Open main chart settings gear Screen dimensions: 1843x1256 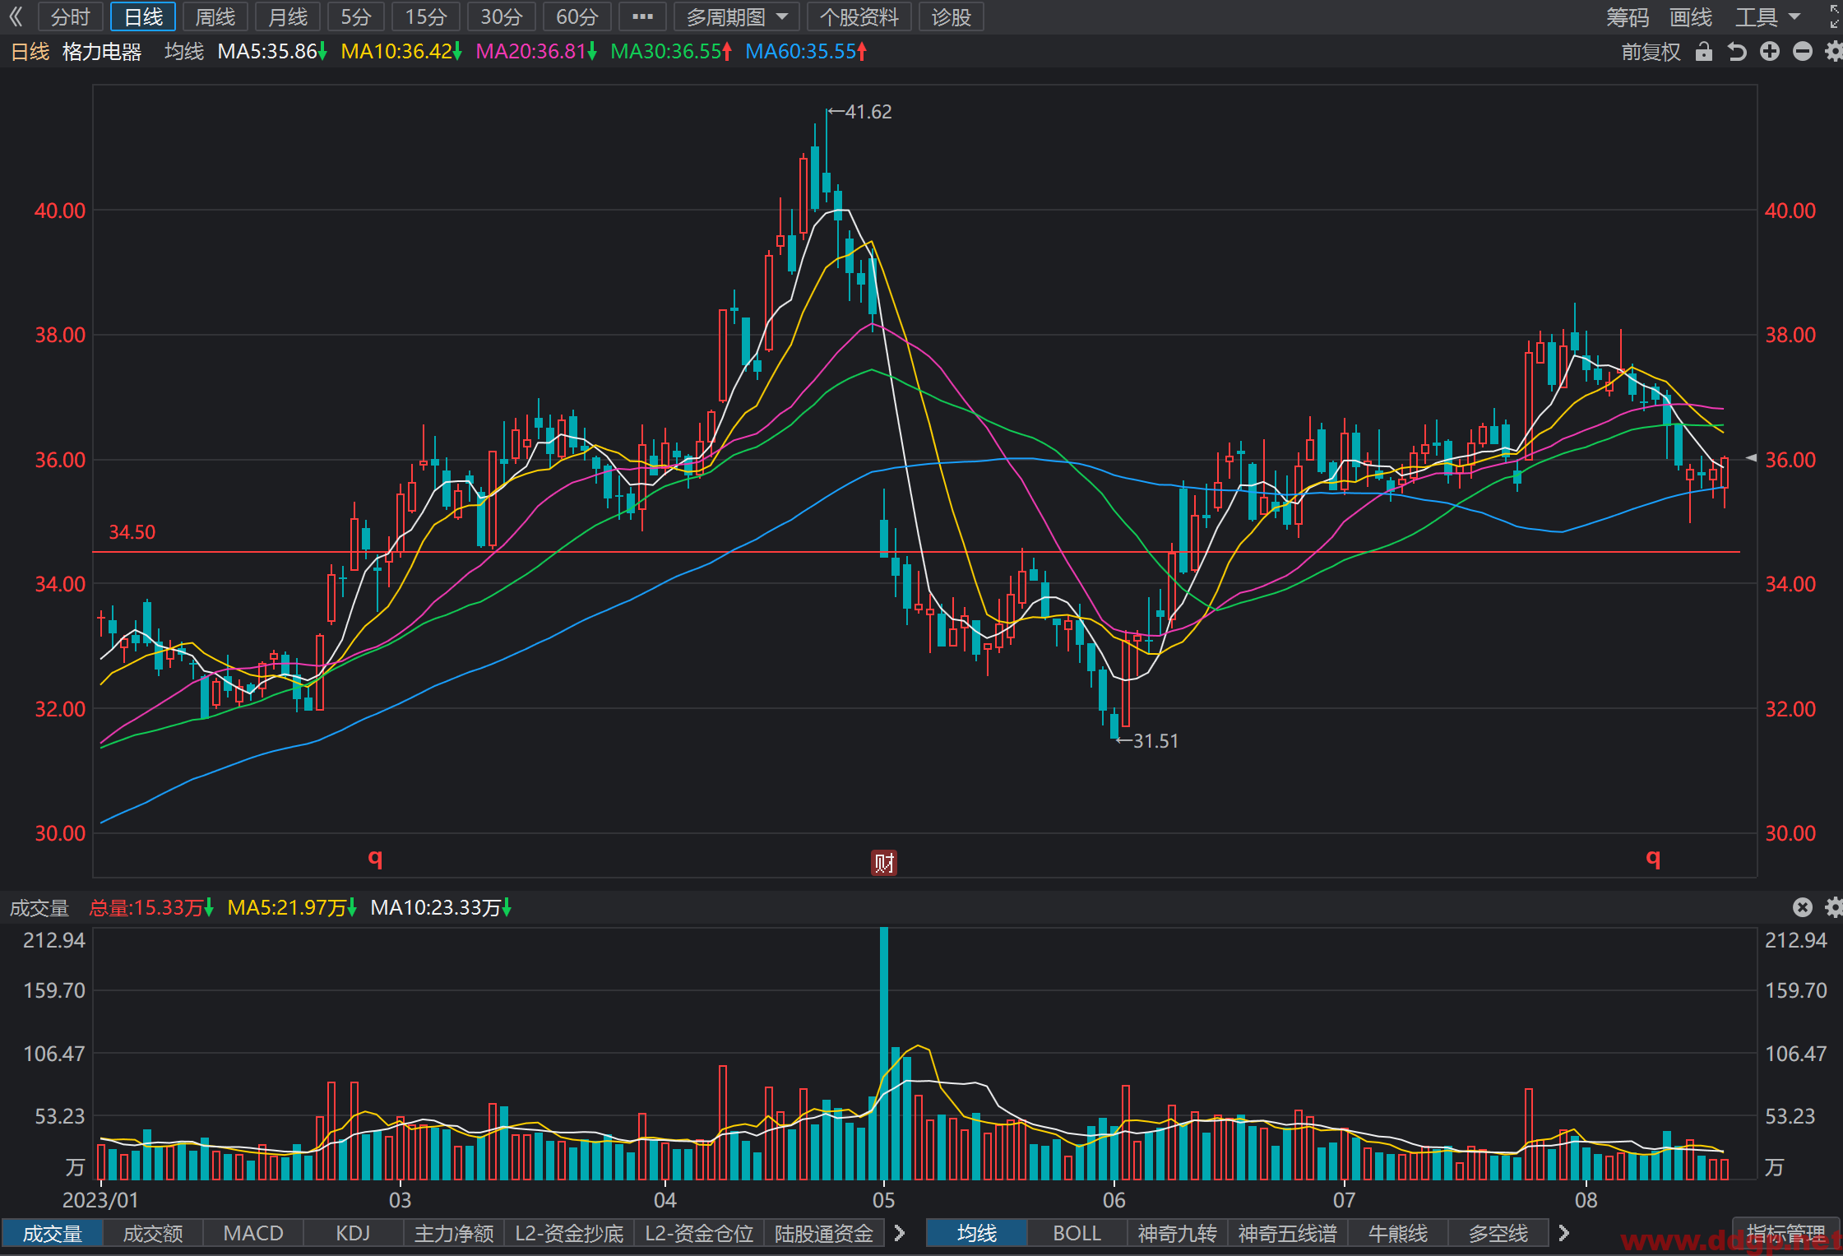(x=1834, y=52)
